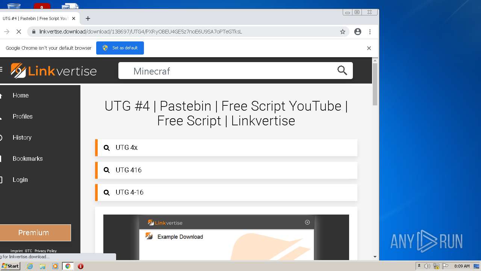
Task: Click the Privacy Policy footer link
Action: click(x=45, y=251)
